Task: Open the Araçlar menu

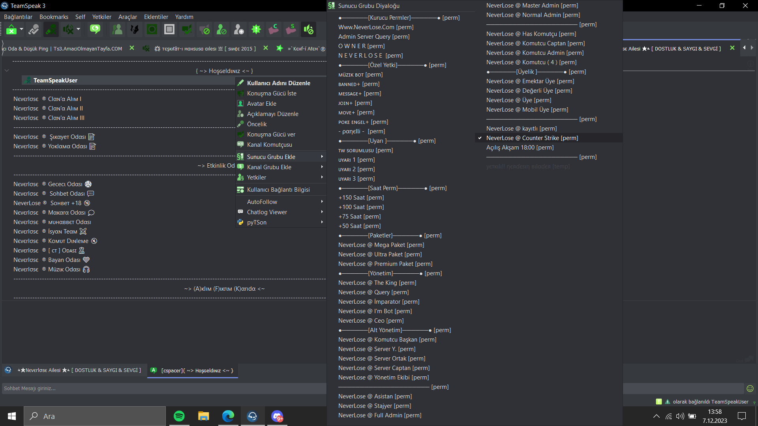Action: coord(128,17)
